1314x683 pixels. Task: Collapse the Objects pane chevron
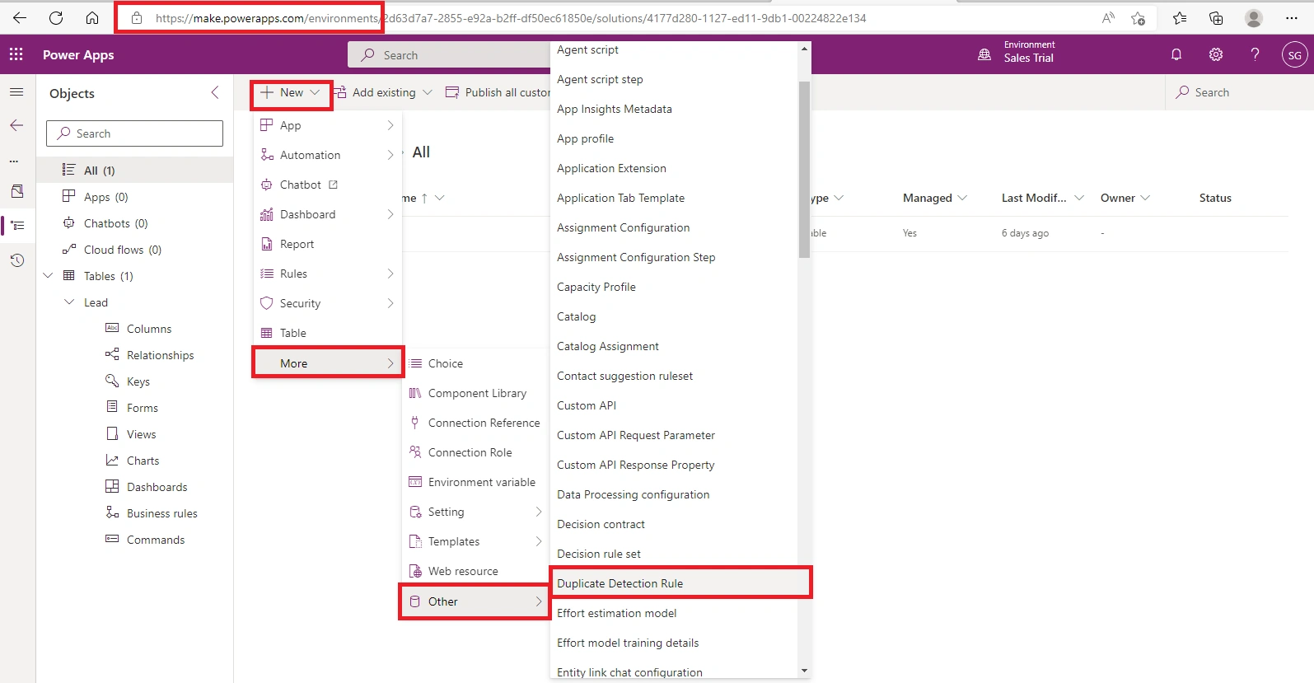215,92
